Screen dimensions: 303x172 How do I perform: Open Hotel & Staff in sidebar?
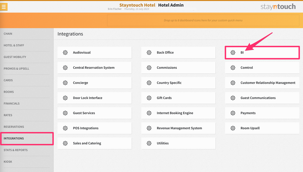(x=27, y=45)
